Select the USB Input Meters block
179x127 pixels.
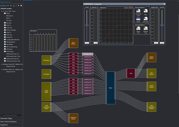click(73, 118)
